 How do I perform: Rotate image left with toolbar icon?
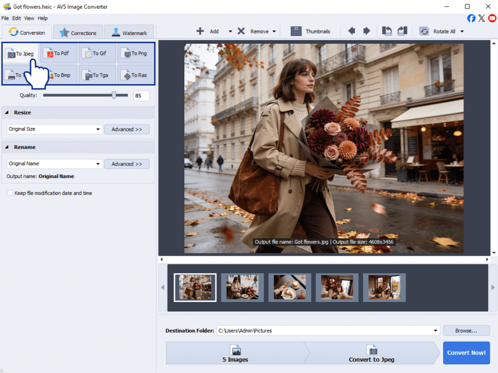387,31
